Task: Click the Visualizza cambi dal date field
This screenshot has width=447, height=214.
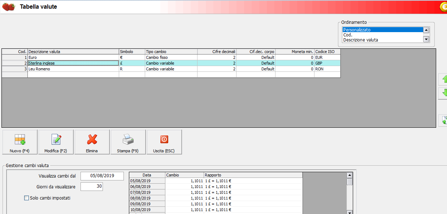Action: (x=102, y=176)
